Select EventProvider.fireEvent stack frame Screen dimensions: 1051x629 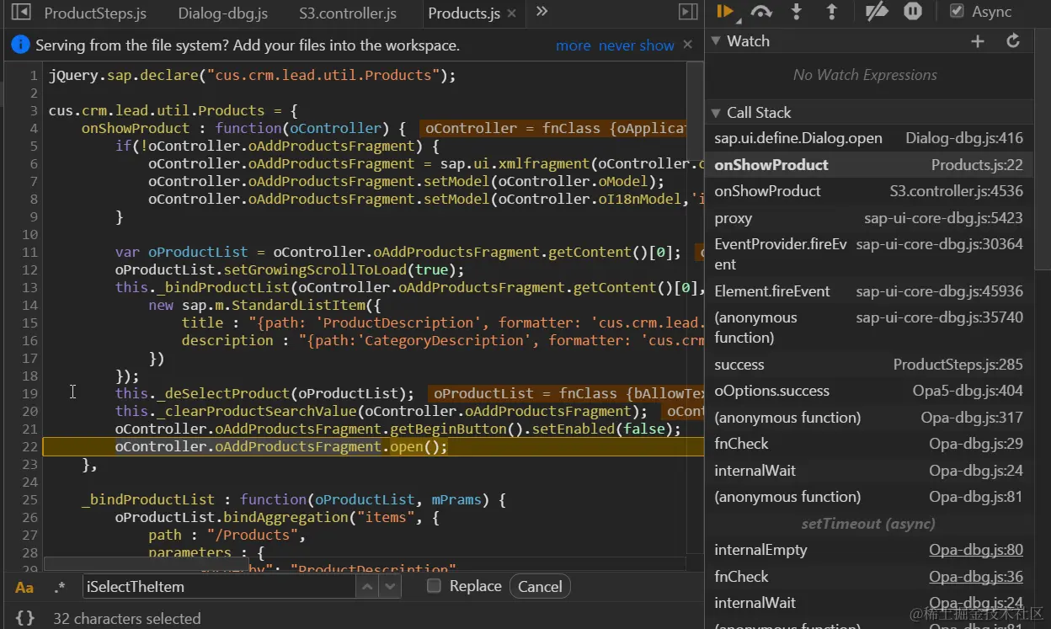(x=869, y=254)
